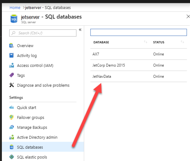Collapse the sidebar with double chevron
Viewport: 190px width, 161px height.
point(80,30)
